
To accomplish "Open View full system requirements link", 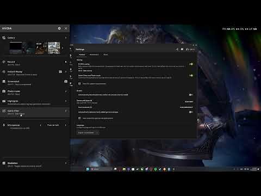I will pyautogui.click(x=94, y=84).
